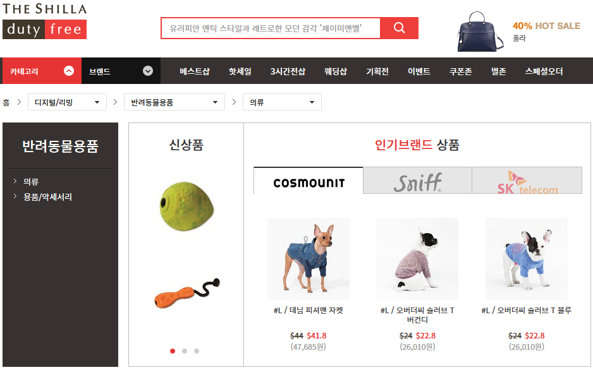
Task: Open the 베스트샵 menu item
Action: coord(194,71)
